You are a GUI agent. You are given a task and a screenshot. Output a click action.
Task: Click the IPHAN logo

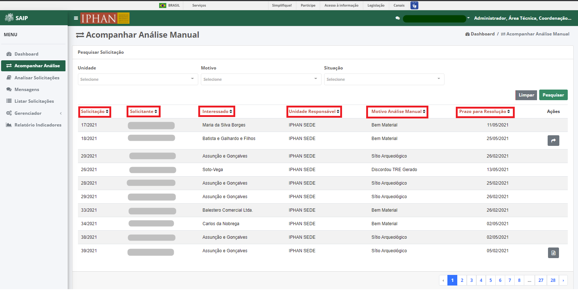coord(105,18)
